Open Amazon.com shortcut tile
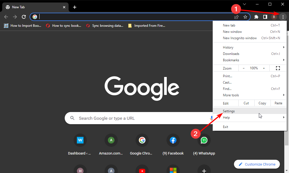Screen dimensions: 289x173 111,145
